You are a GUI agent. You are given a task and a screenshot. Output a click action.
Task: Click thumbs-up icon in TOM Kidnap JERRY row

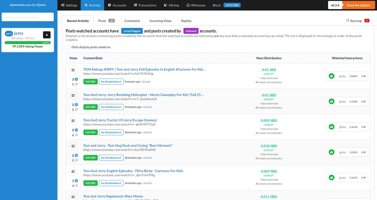point(332,76)
